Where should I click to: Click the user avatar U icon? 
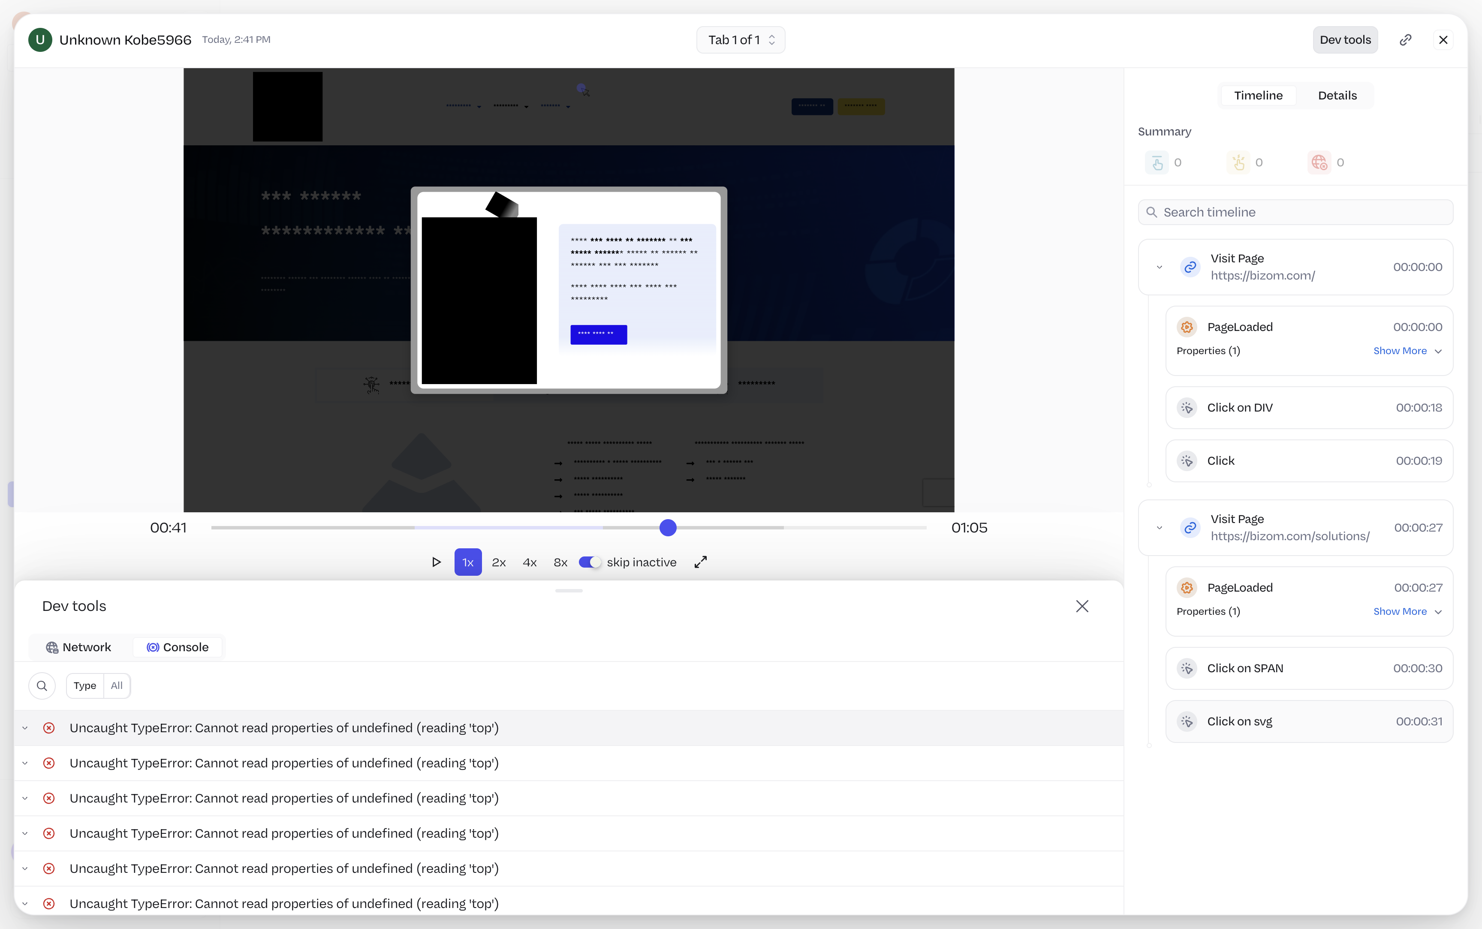pyautogui.click(x=40, y=40)
